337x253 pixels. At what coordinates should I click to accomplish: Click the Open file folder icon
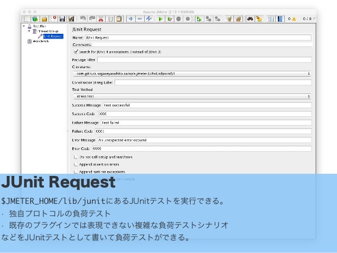tap(44, 19)
